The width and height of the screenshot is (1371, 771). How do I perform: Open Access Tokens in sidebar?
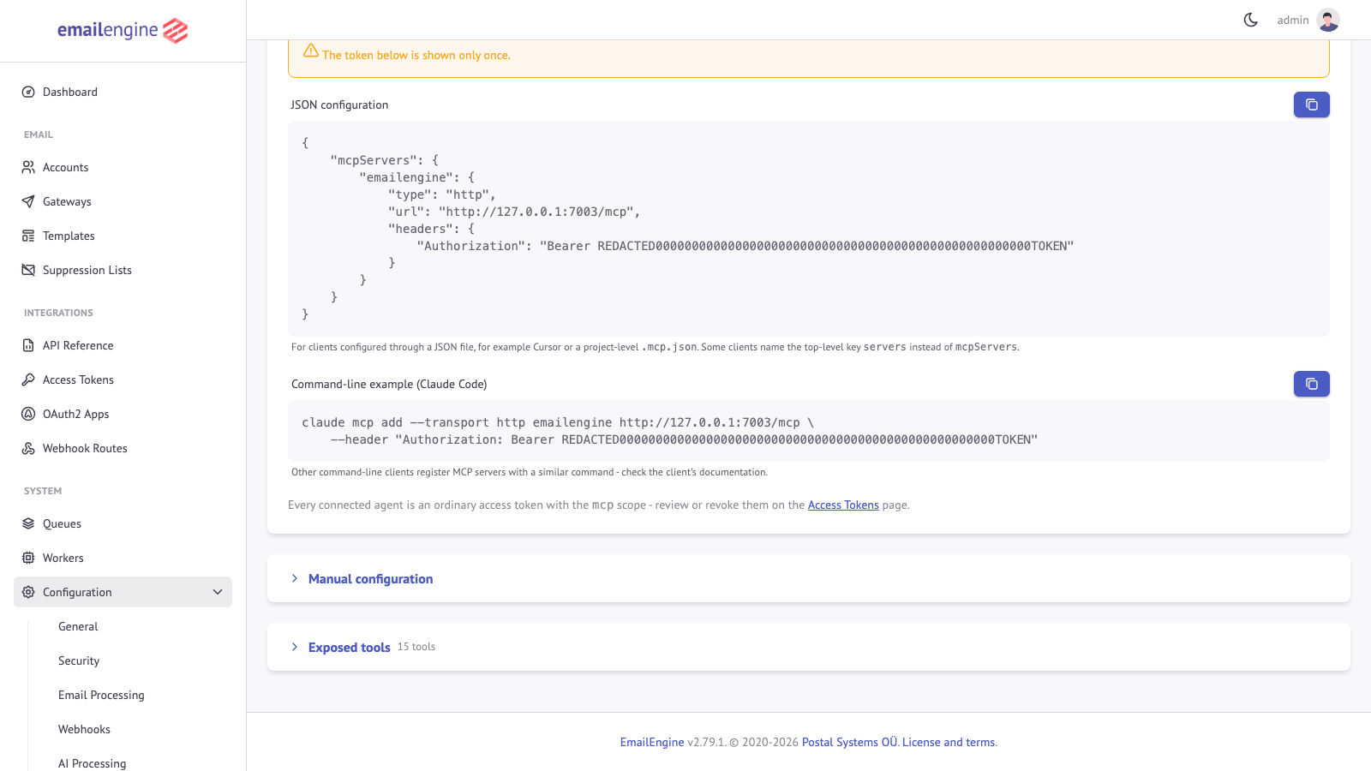coord(123,380)
